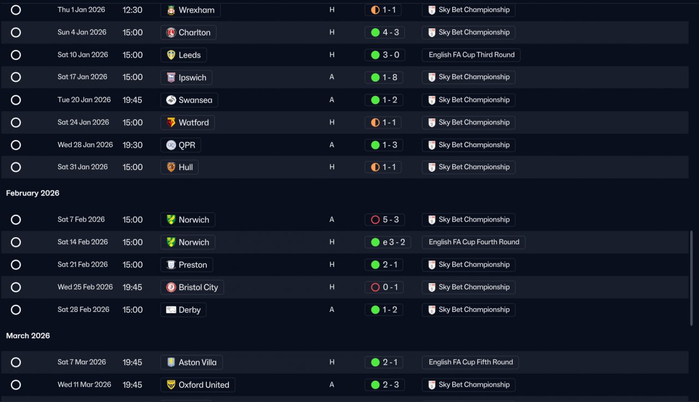Image resolution: width=699 pixels, height=402 pixels.
Task: Click the Bristol City crest icon
Action: click(x=171, y=287)
